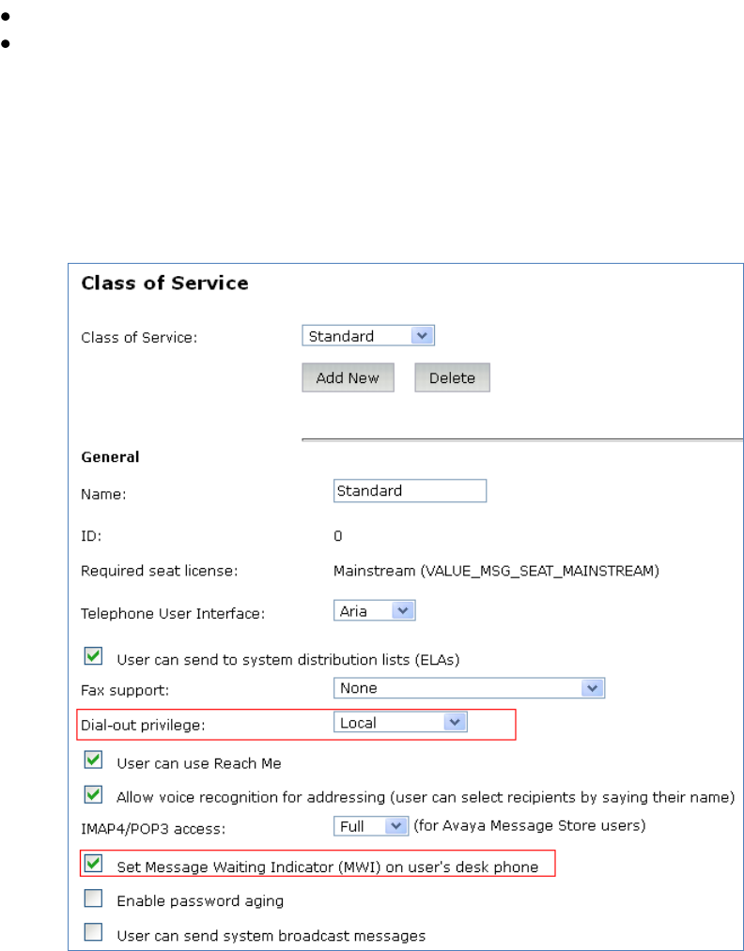Image resolution: width=744 pixels, height=951 pixels.
Task: Select the ID value 0
Action: click(x=338, y=536)
